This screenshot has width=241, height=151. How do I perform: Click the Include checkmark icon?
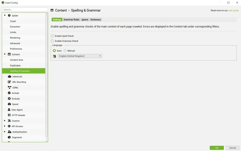coord(9,93)
